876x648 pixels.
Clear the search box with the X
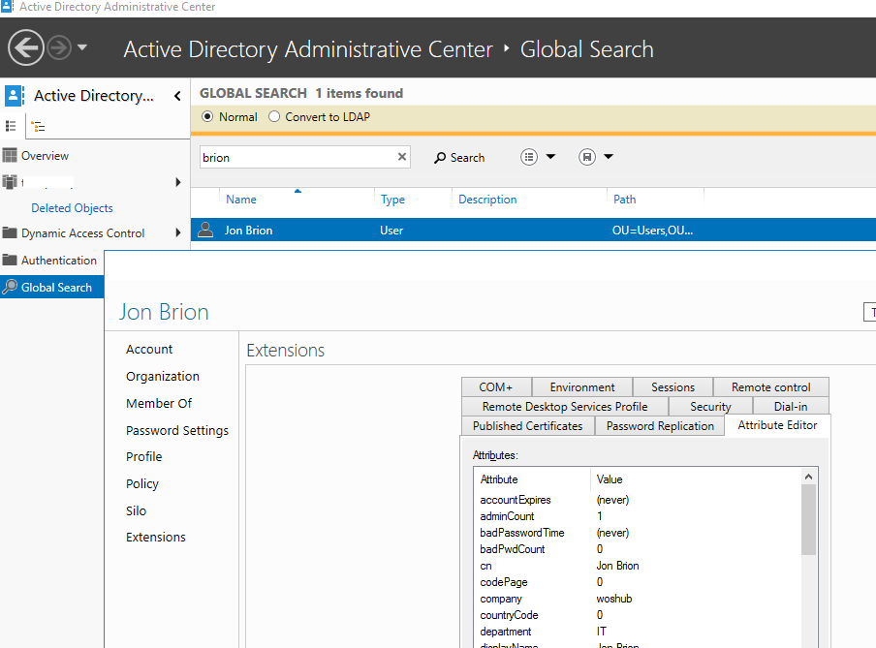tap(401, 156)
